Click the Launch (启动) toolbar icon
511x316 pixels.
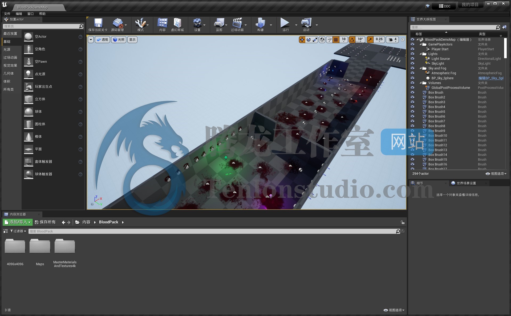coord(306,23)
